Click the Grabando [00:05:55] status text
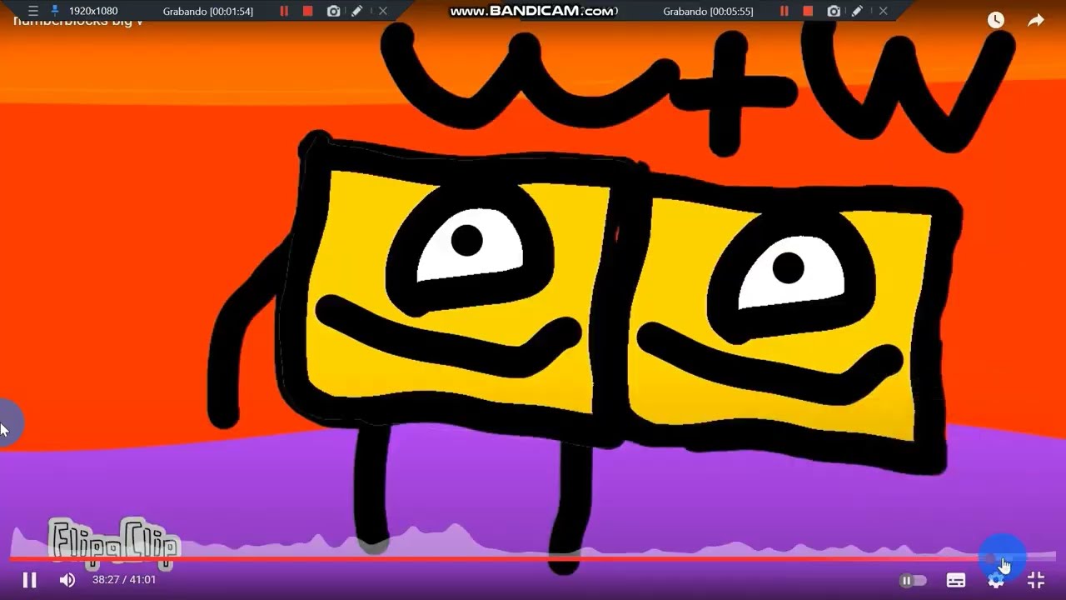 (x=708, y=12)
